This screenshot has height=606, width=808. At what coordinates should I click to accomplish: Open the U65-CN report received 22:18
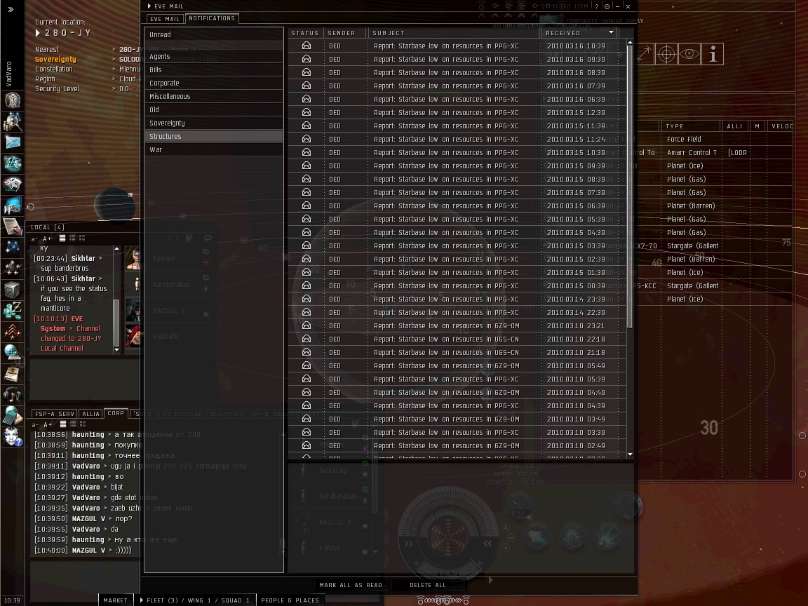pos(457,339)
